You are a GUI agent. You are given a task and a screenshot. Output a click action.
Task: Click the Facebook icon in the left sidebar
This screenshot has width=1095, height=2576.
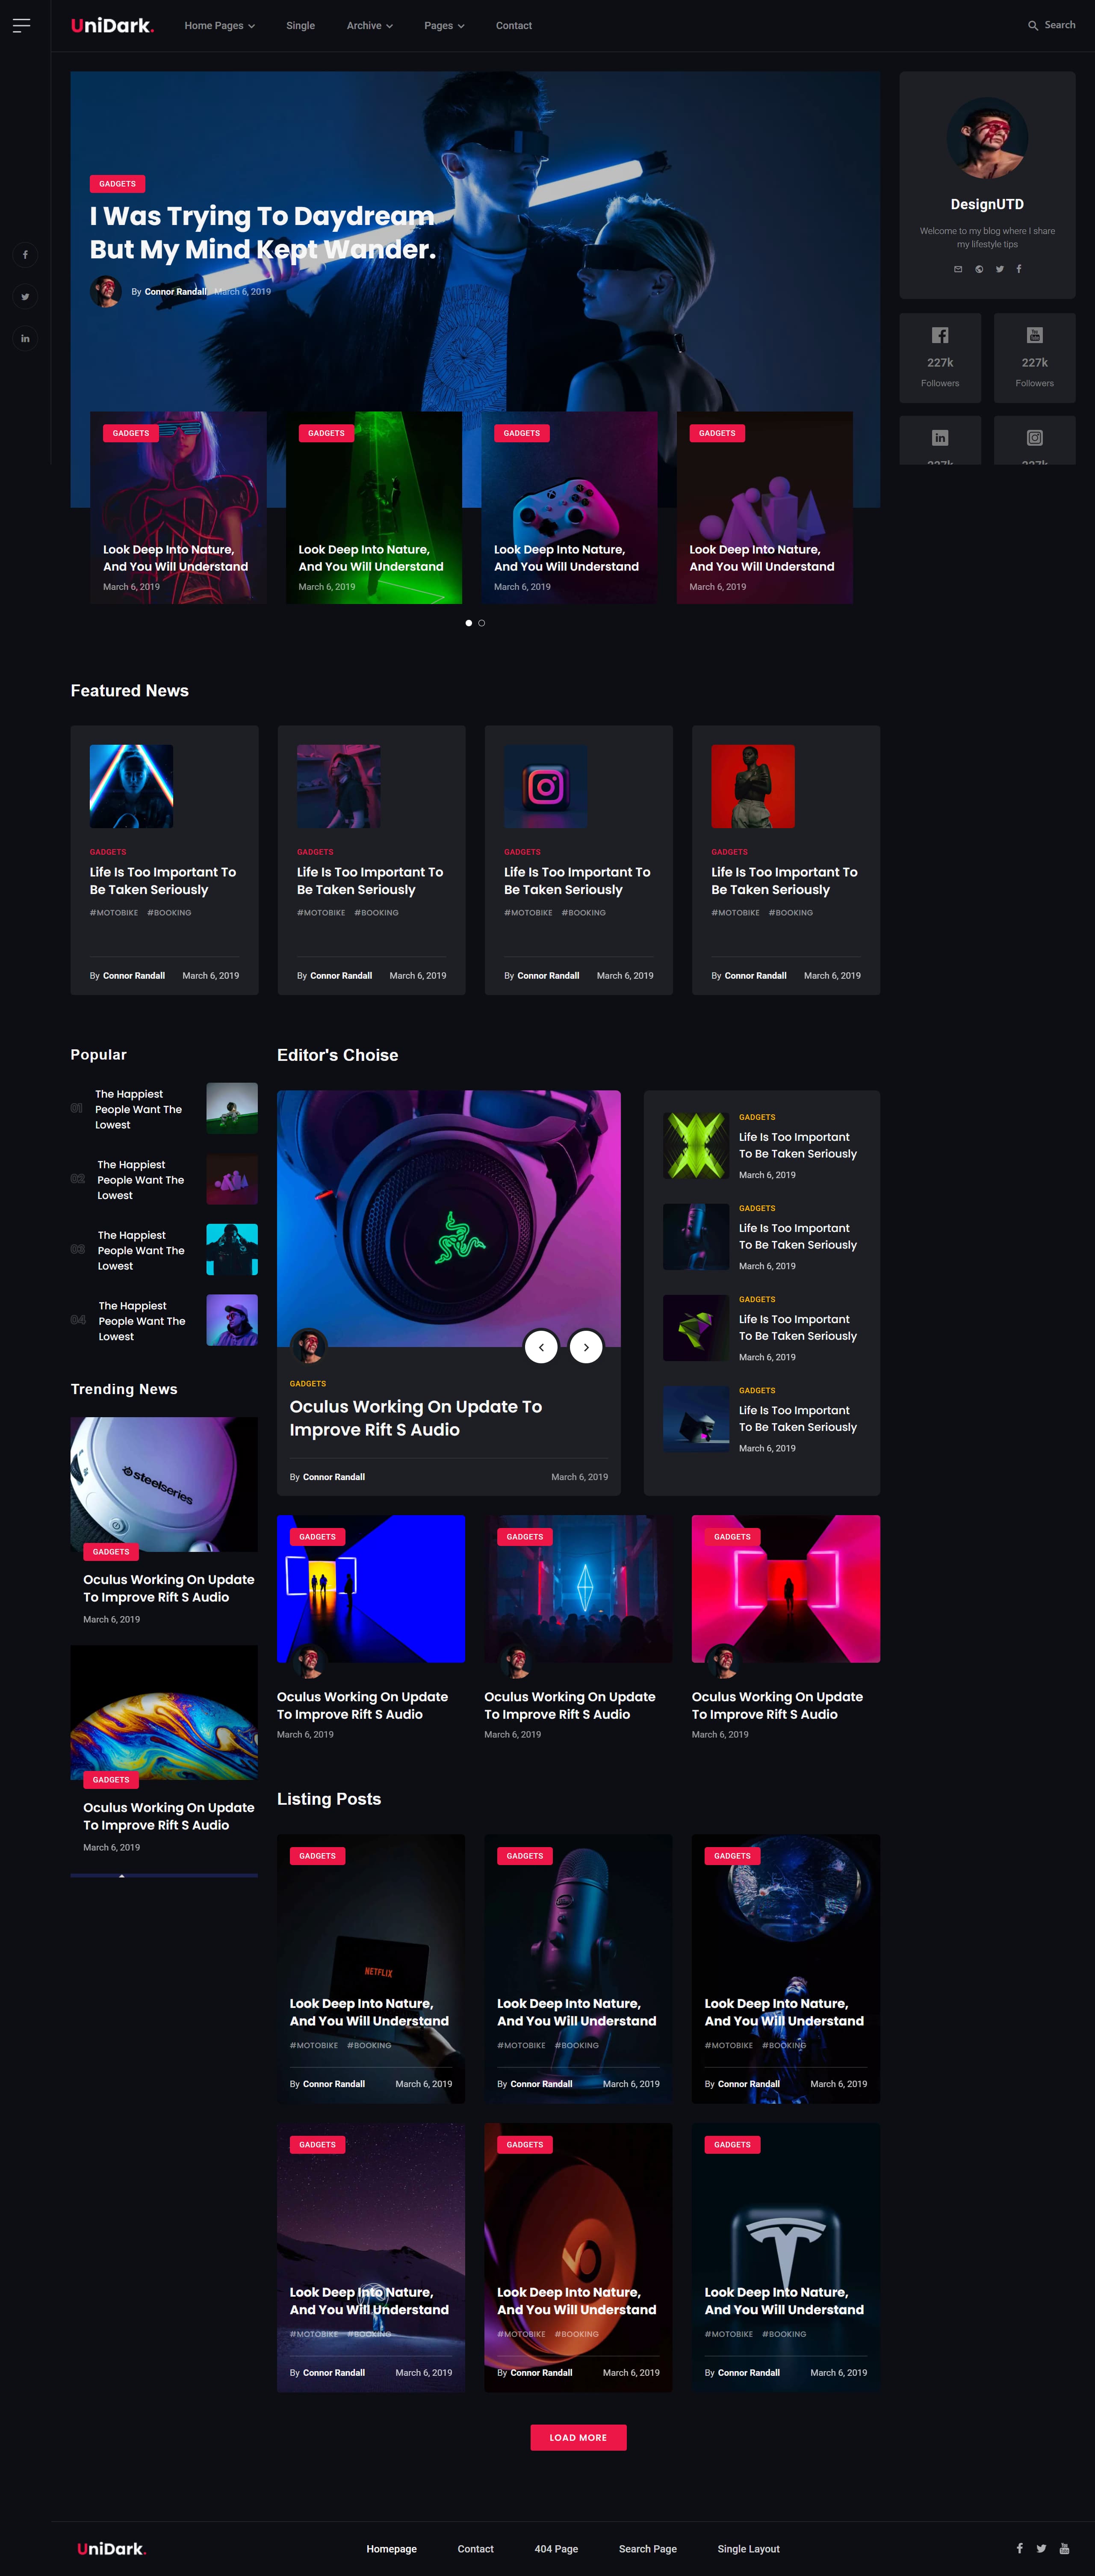click(x=25, y=255)
